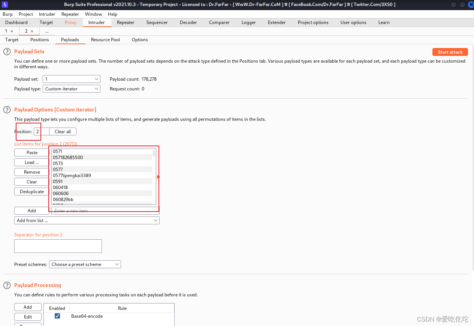Switch to the Dashboard tab

click(16, 23)
